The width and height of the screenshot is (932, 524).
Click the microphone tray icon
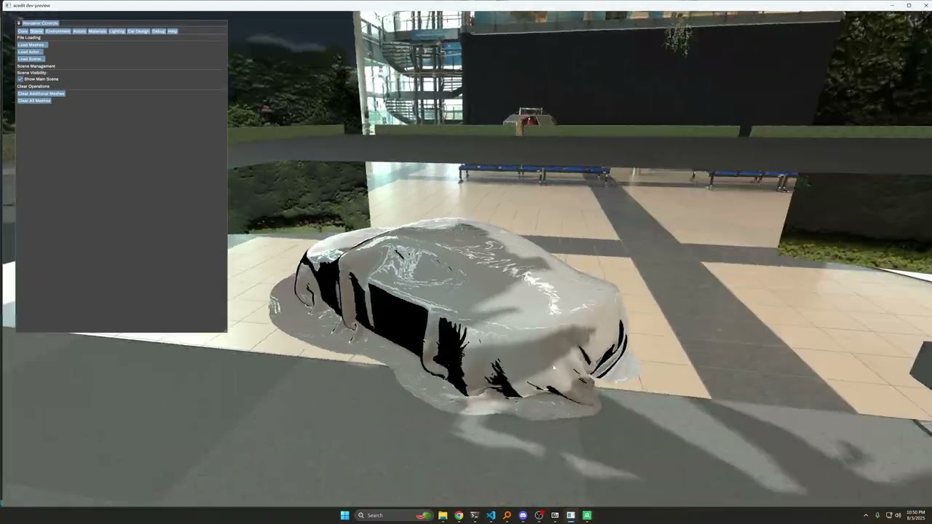tap(877, 515)
